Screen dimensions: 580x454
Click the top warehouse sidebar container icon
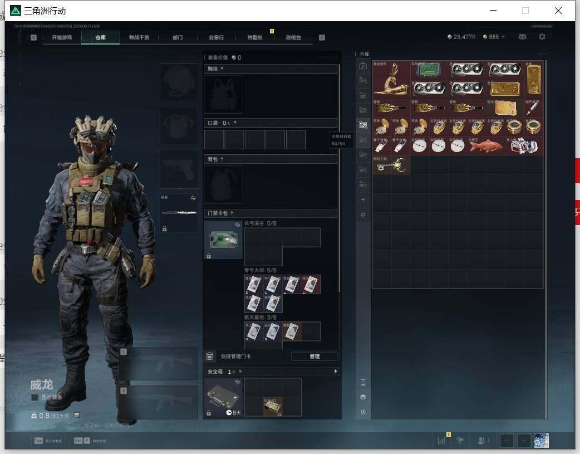(363, 66)
